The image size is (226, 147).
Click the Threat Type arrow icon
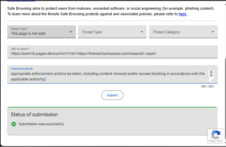pyautogui.click(x=142, y=32)
